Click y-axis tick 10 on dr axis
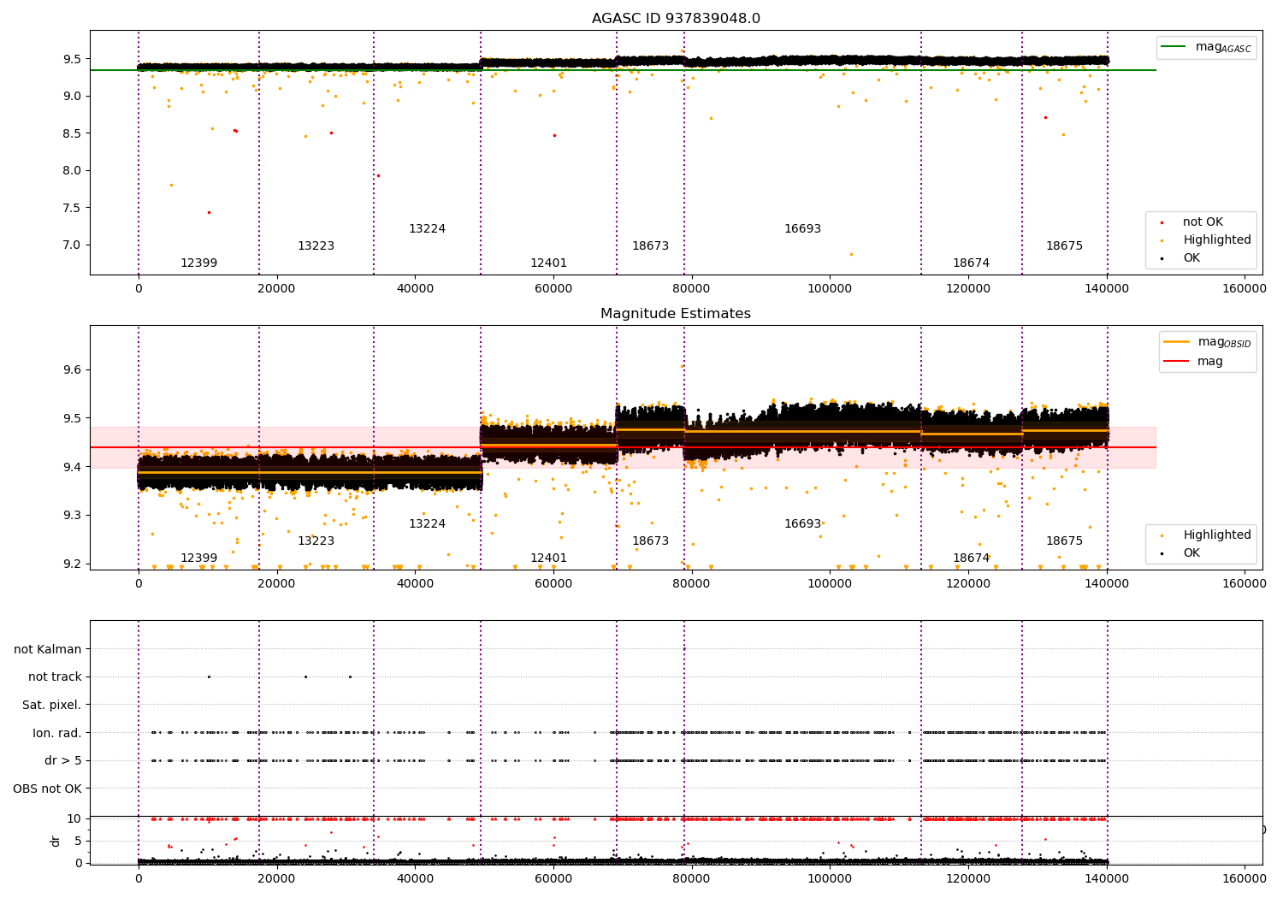Viewport: 1283px width, 898px height. 74,819
